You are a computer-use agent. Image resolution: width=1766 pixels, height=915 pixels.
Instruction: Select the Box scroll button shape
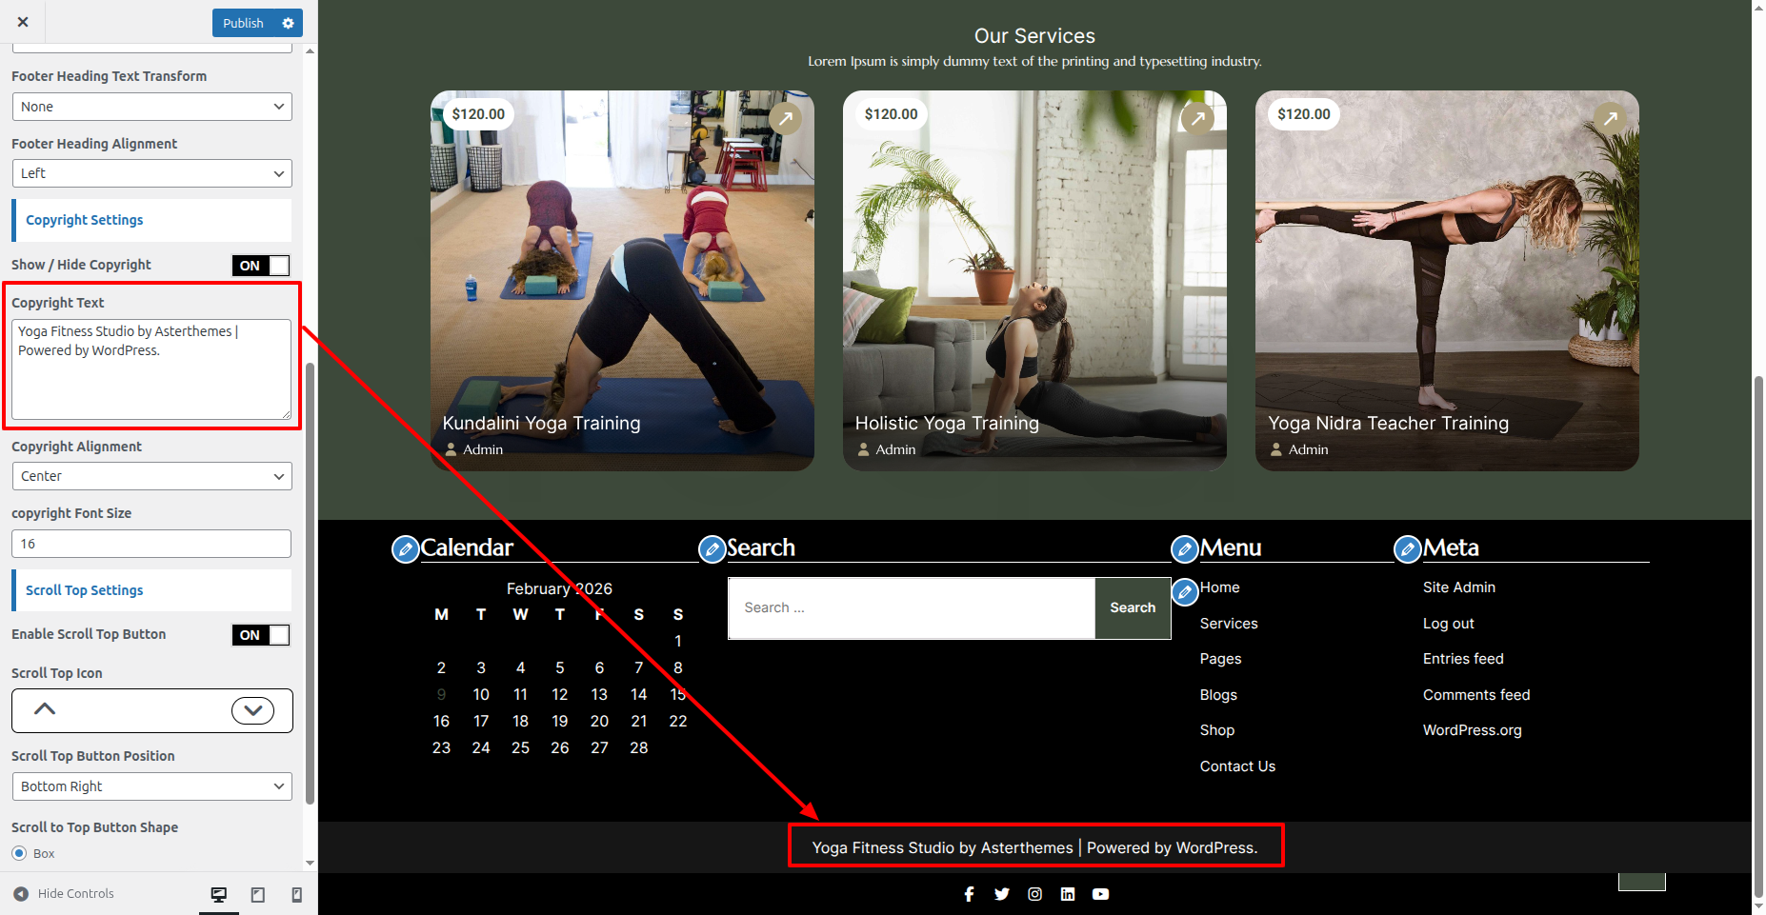(x=20, y=853)
